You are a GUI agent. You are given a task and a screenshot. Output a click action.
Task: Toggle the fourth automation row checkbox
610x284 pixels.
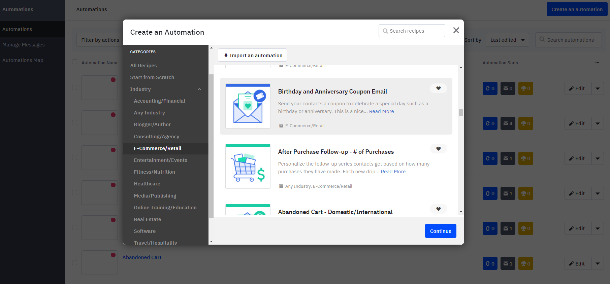74,192
